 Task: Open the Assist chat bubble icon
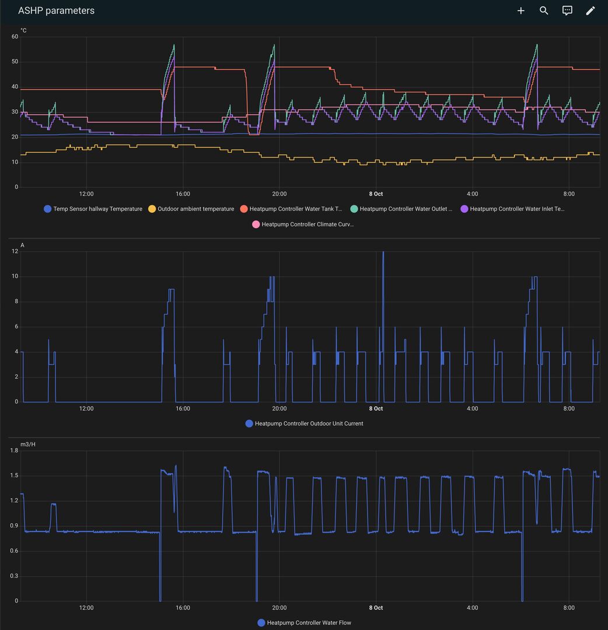coord(567,10)
